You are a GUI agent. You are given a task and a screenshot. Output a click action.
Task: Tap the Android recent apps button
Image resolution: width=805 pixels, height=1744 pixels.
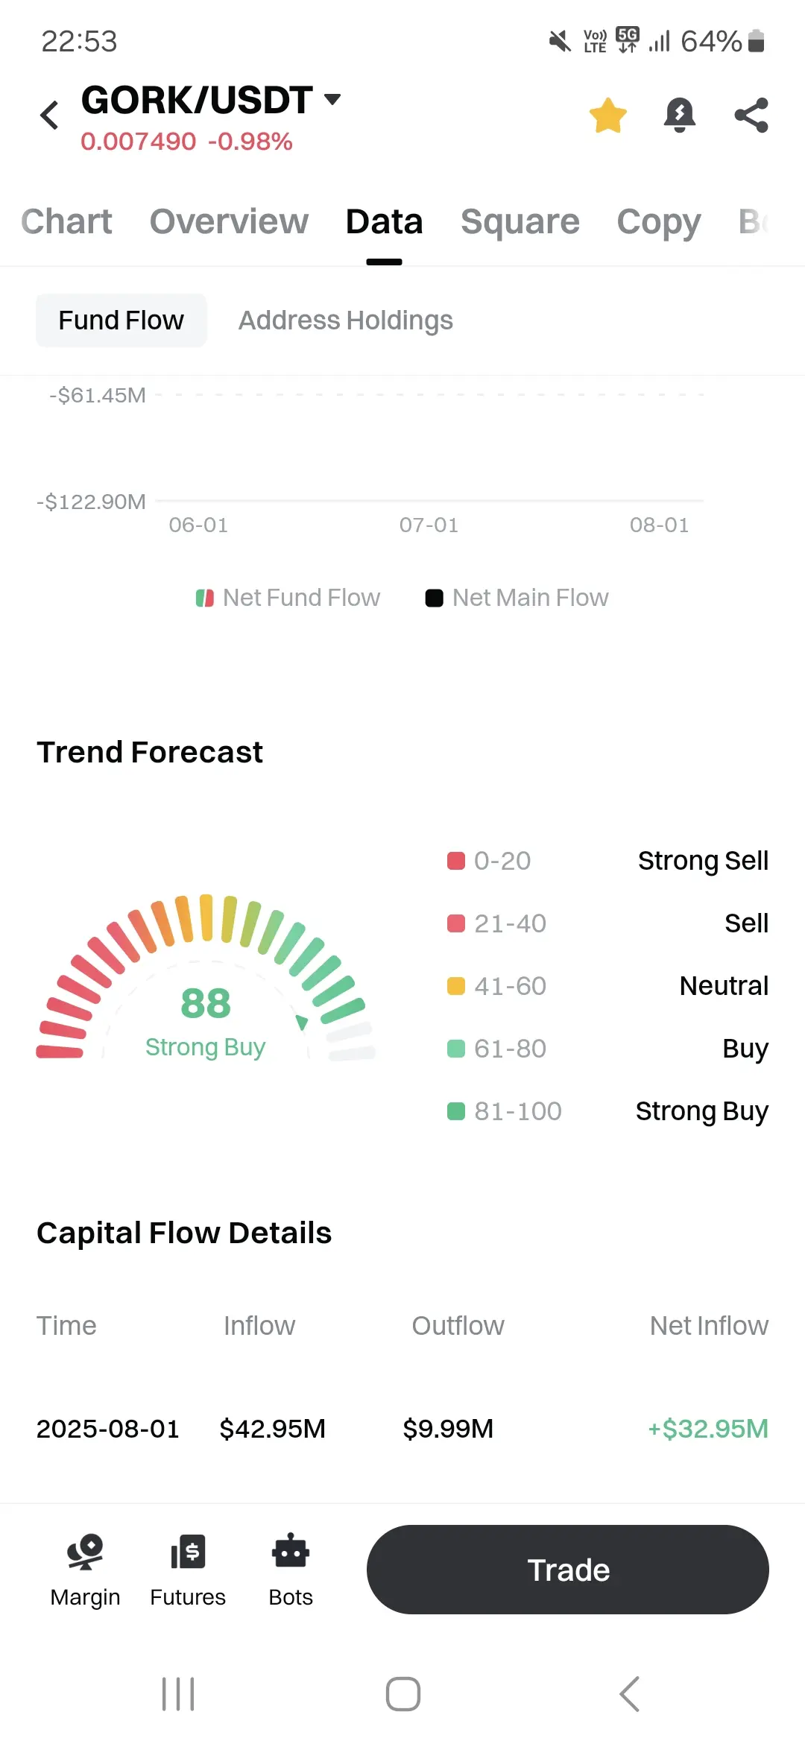[178, 1694]
